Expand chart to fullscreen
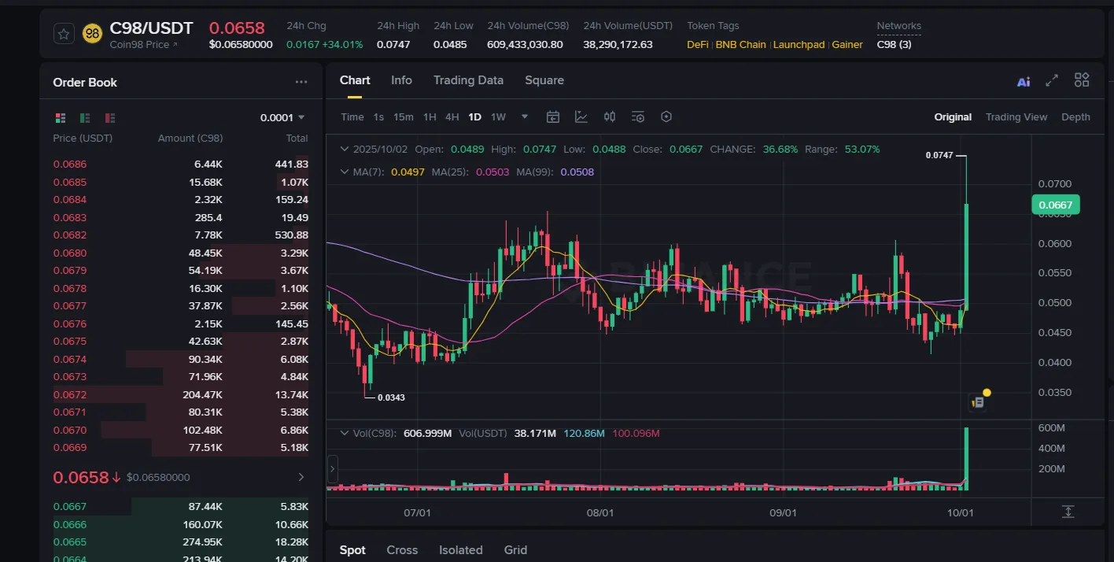This screenshot has width=1114, height=562. 1052,81
